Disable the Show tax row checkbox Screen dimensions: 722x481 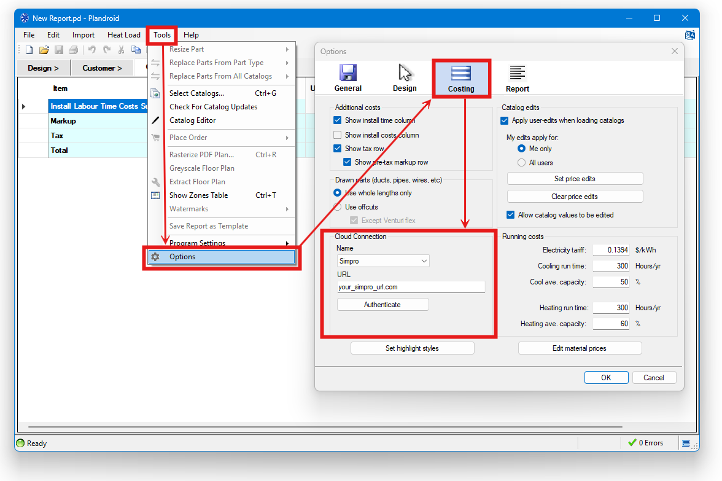337,148
